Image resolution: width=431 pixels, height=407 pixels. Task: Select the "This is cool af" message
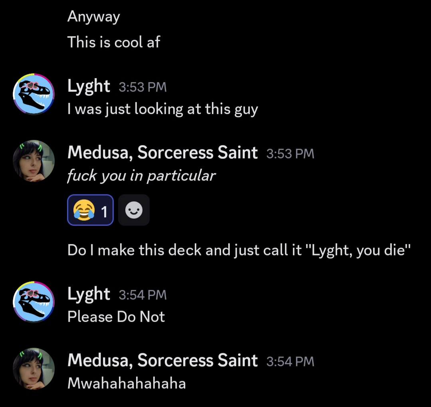[114, 42]
